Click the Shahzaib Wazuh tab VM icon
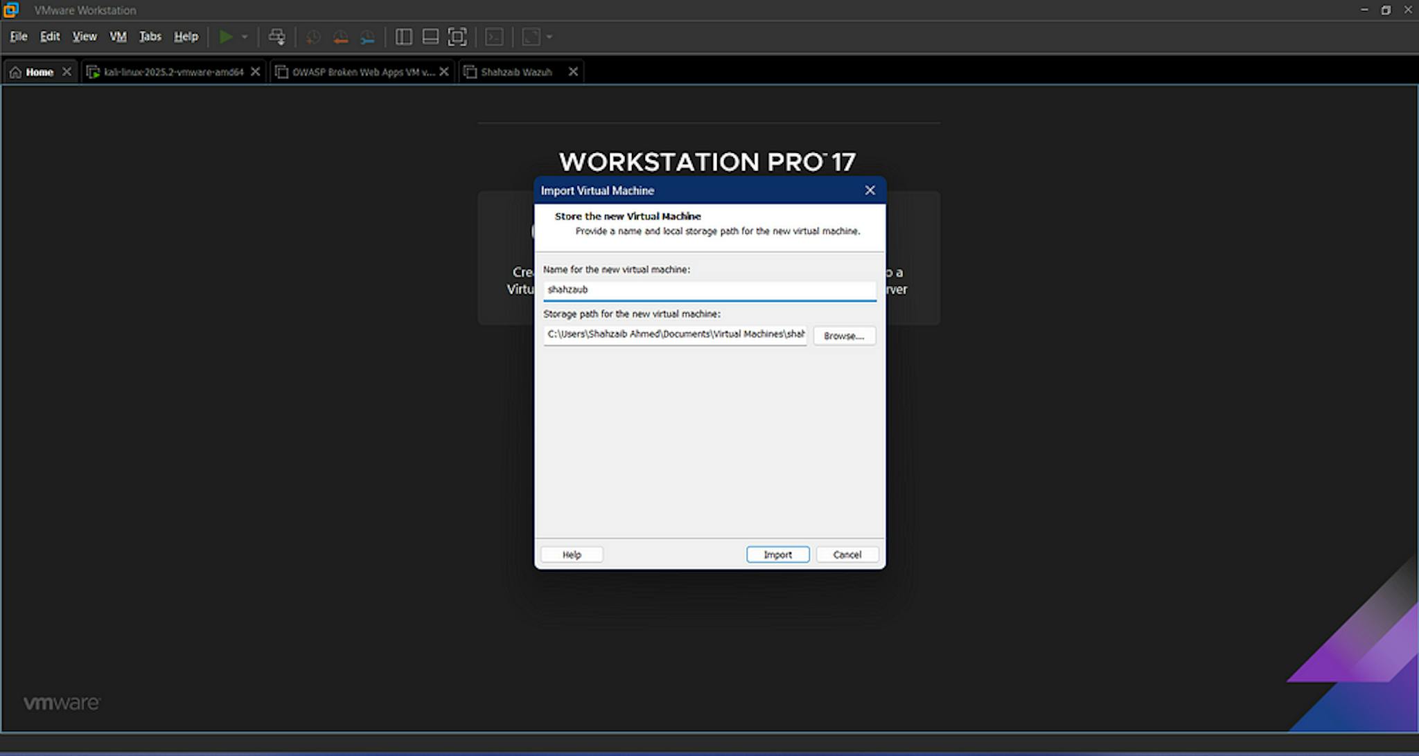 click(470, 72)
